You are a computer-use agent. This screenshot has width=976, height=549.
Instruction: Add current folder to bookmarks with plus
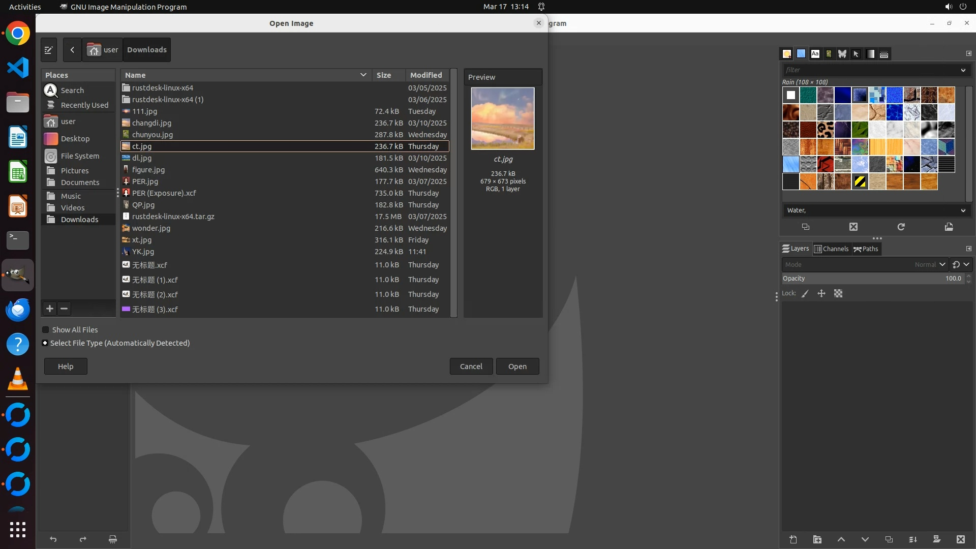pos(50,309)
